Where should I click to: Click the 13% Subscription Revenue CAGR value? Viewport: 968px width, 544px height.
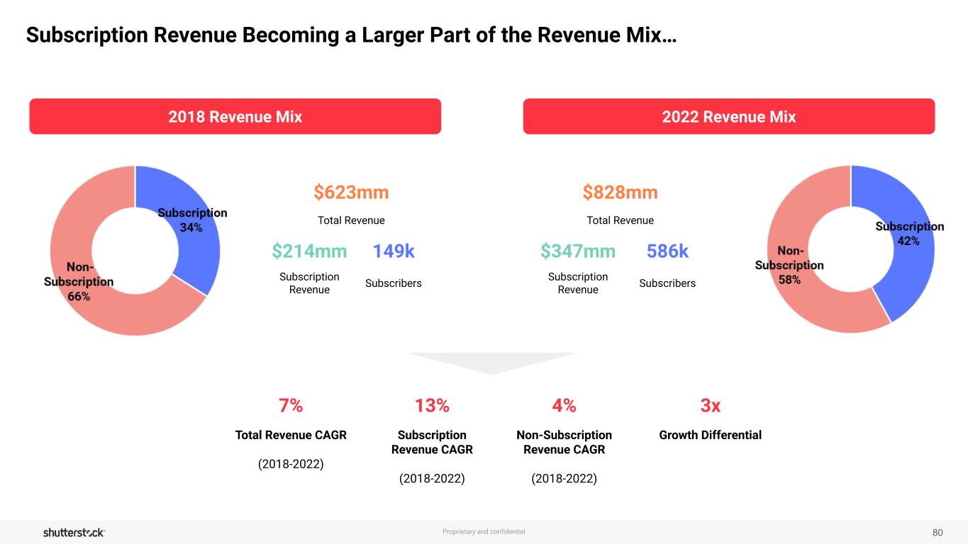[432, 406]
